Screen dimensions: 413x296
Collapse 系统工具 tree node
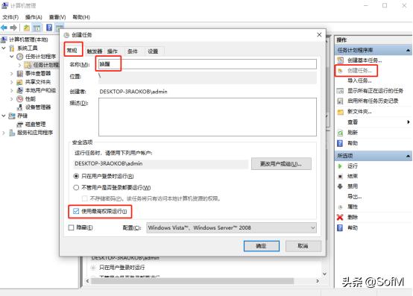pyautogui.click(x=4, y=48)
